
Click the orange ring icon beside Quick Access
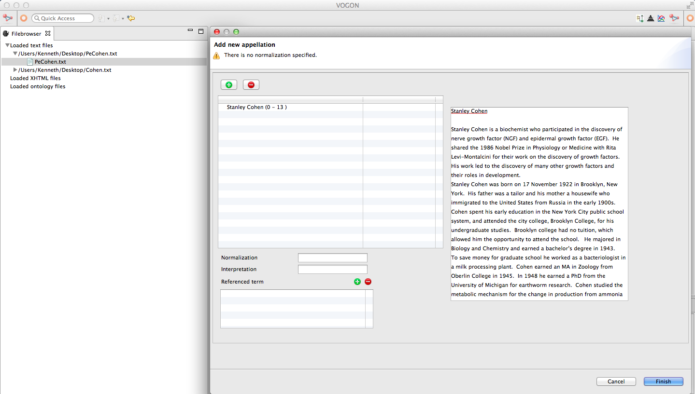[x=23, y=18]
